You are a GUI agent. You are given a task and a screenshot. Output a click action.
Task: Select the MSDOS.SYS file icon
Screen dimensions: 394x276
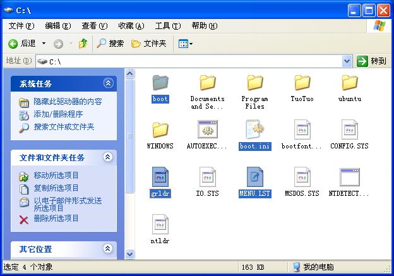coord(302,177)
